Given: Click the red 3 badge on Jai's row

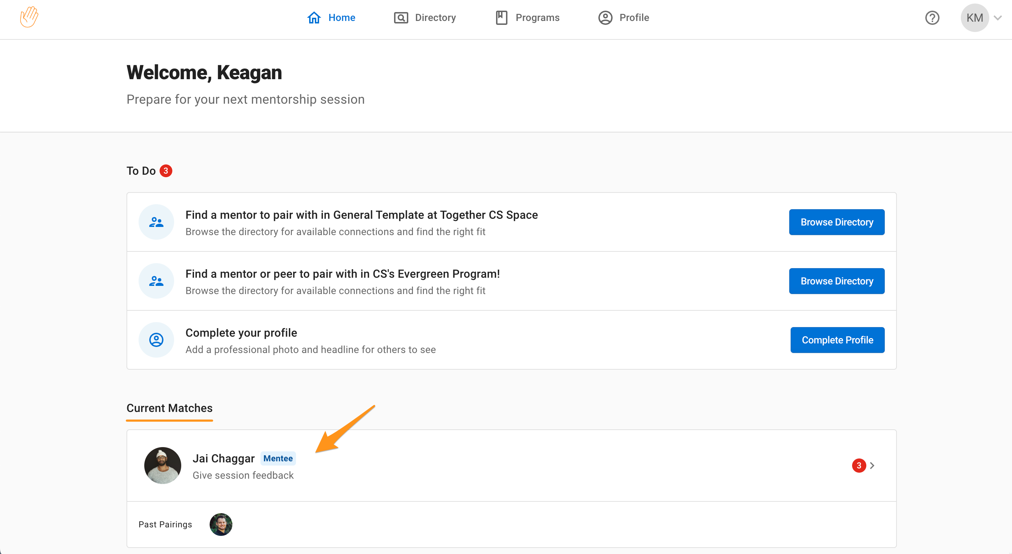Looking at the screenshot, I should (859, 466).
